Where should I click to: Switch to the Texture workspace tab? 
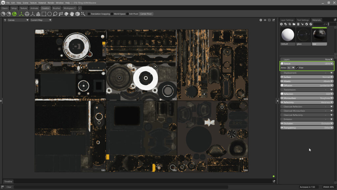point(24,8)
